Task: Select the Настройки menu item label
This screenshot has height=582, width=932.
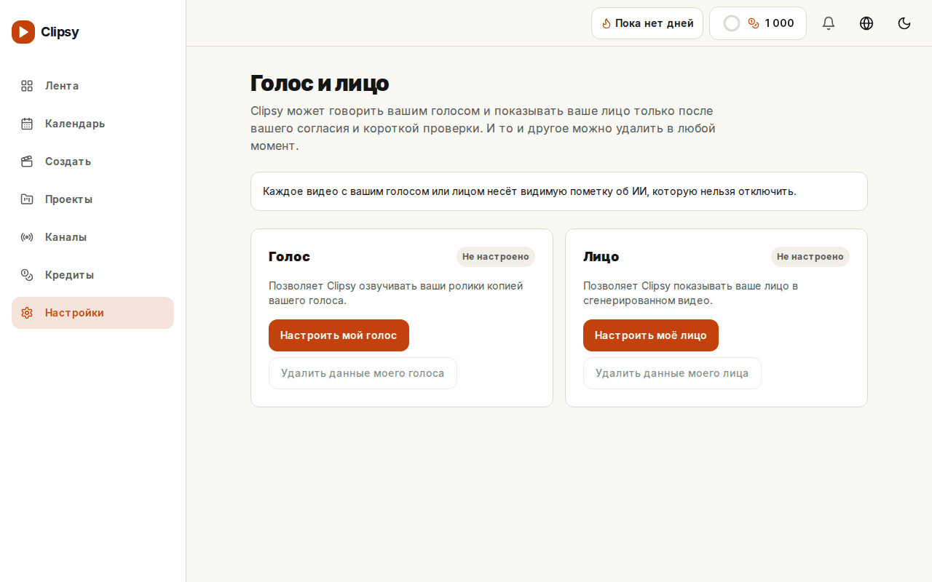Action: coord(74,313)
